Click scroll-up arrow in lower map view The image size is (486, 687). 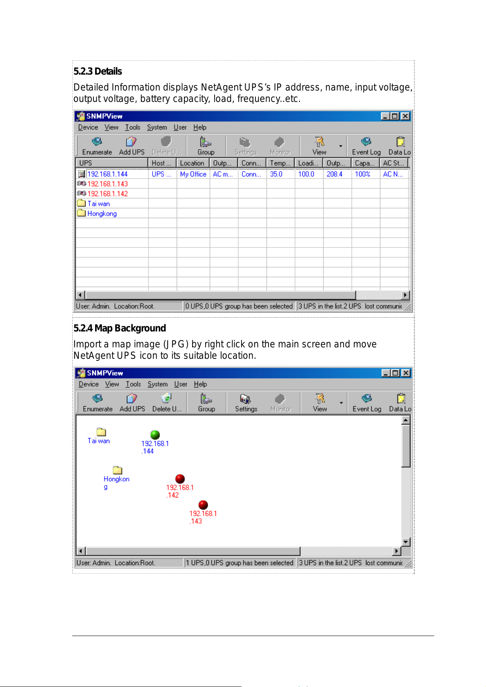coord(406,420)
